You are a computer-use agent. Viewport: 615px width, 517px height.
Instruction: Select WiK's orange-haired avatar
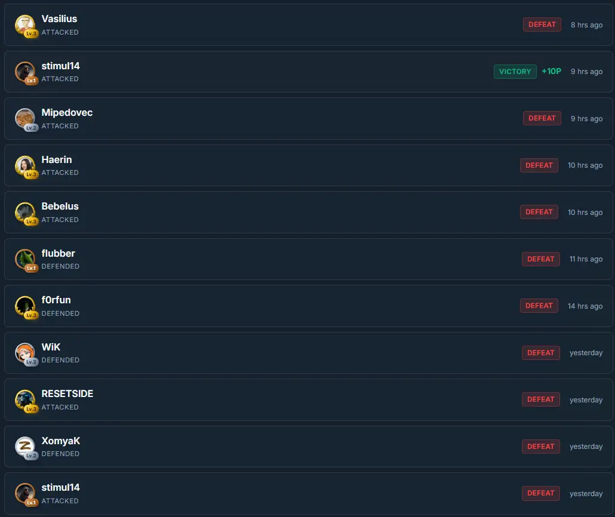click(x=25, y=353)
